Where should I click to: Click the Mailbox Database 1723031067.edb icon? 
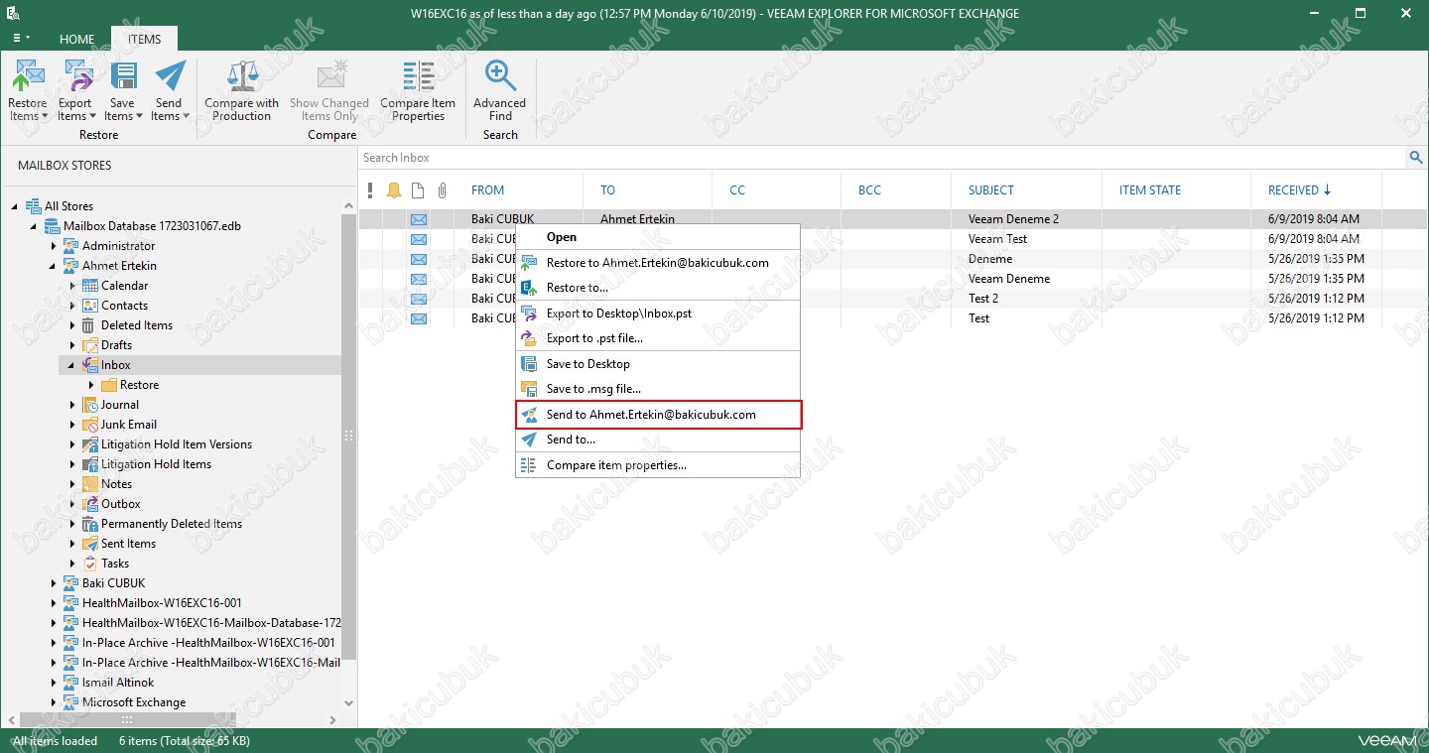[x=53, y=226]
